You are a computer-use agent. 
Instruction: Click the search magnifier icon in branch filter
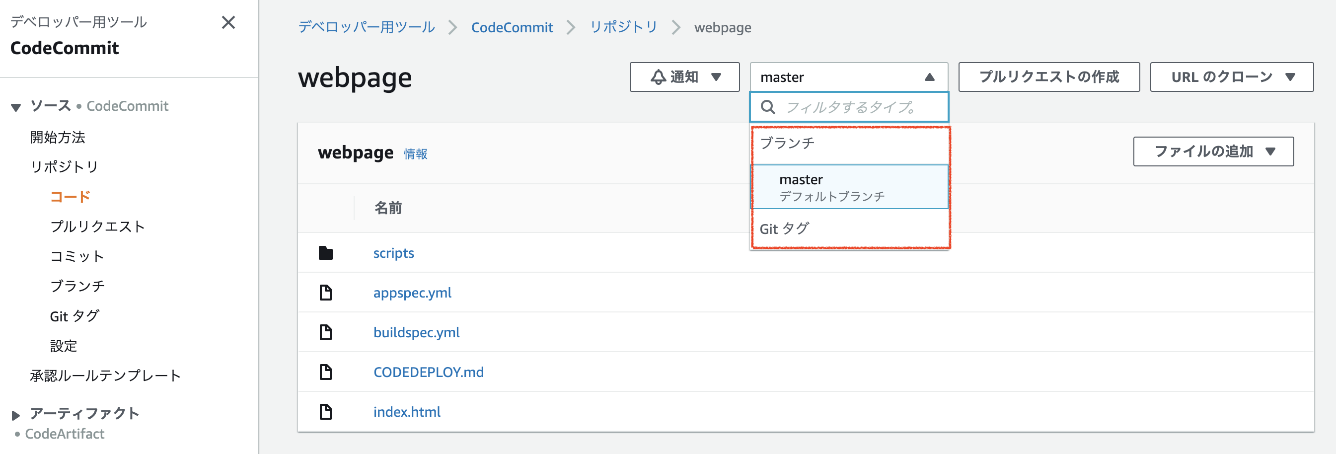(767, 107)
